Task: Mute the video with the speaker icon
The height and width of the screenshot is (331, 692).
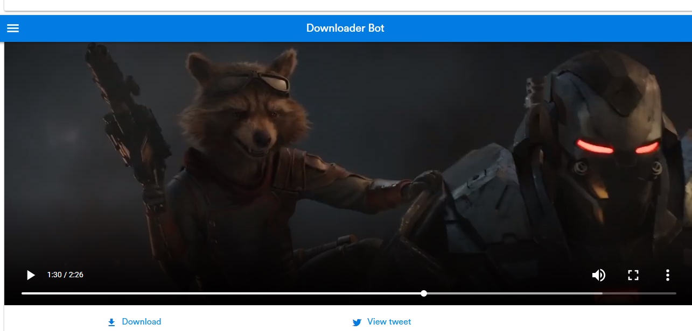Action: (x=598, y=275)
